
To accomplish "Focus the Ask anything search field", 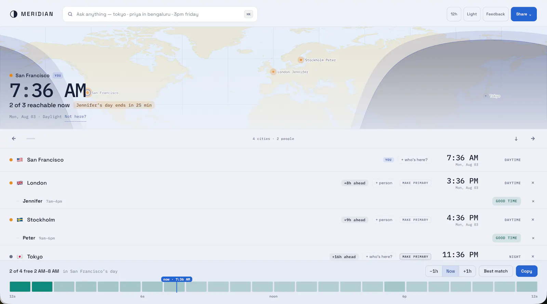I will tap(160, 14).
